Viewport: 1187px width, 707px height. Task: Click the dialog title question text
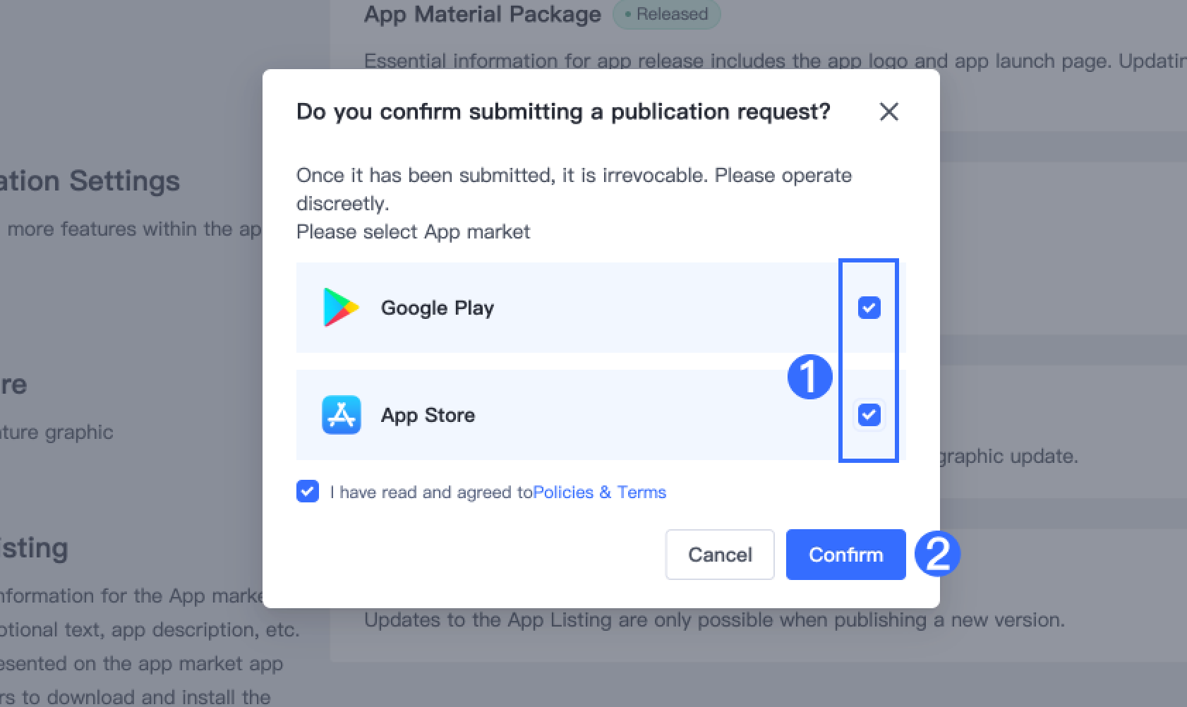click(x=563, y=111)
